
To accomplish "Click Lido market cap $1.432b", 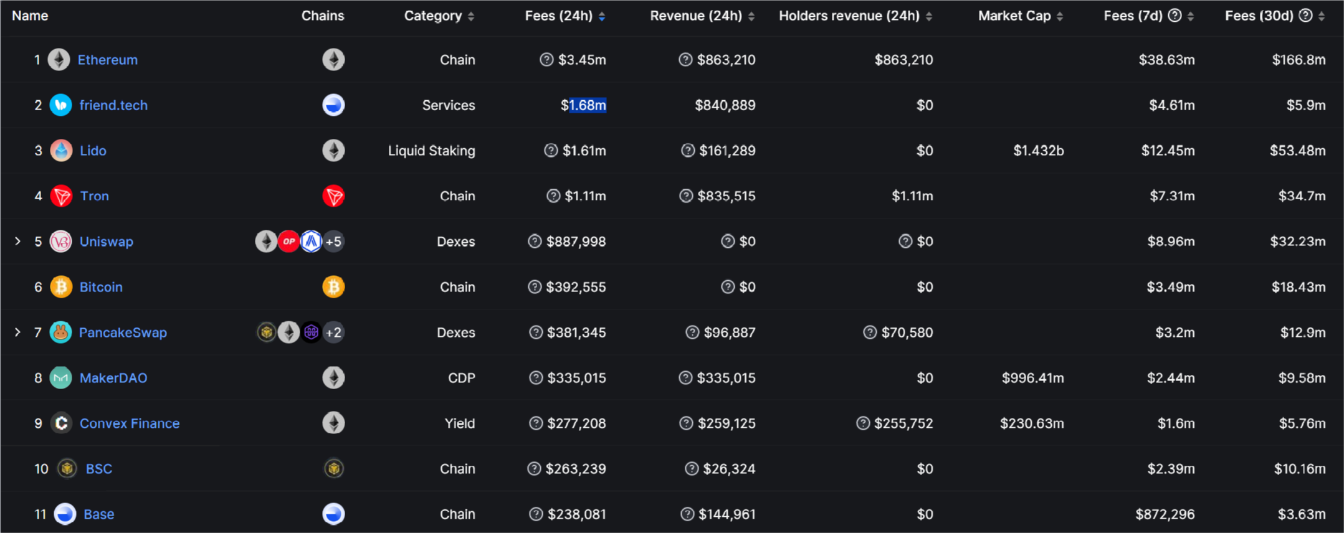I will point(1039,151).
